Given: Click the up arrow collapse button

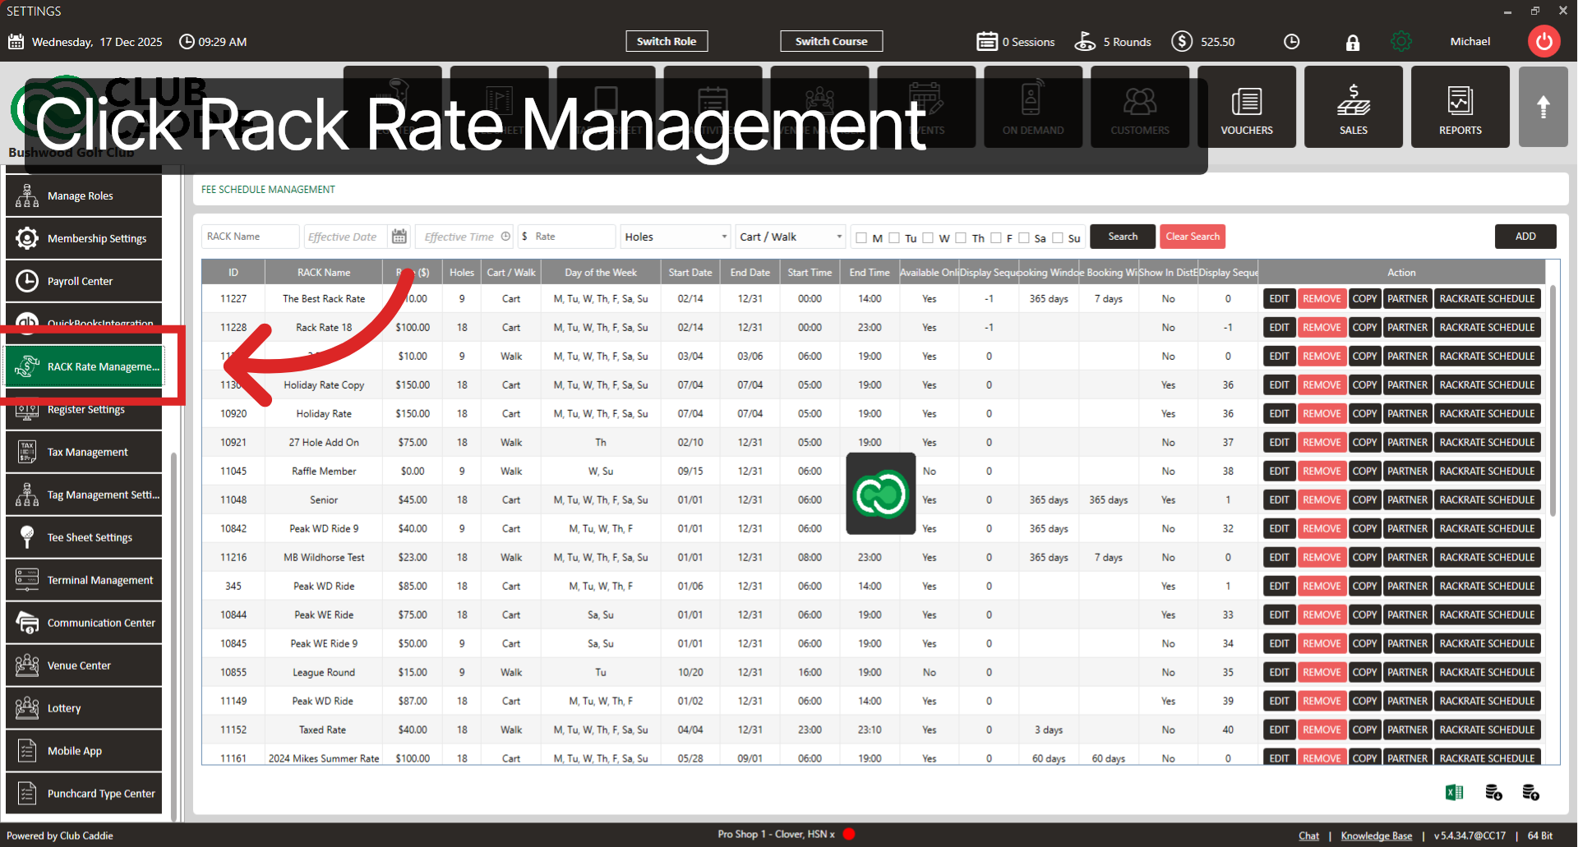Looking at the screenshot, I should click(1543, 108).
